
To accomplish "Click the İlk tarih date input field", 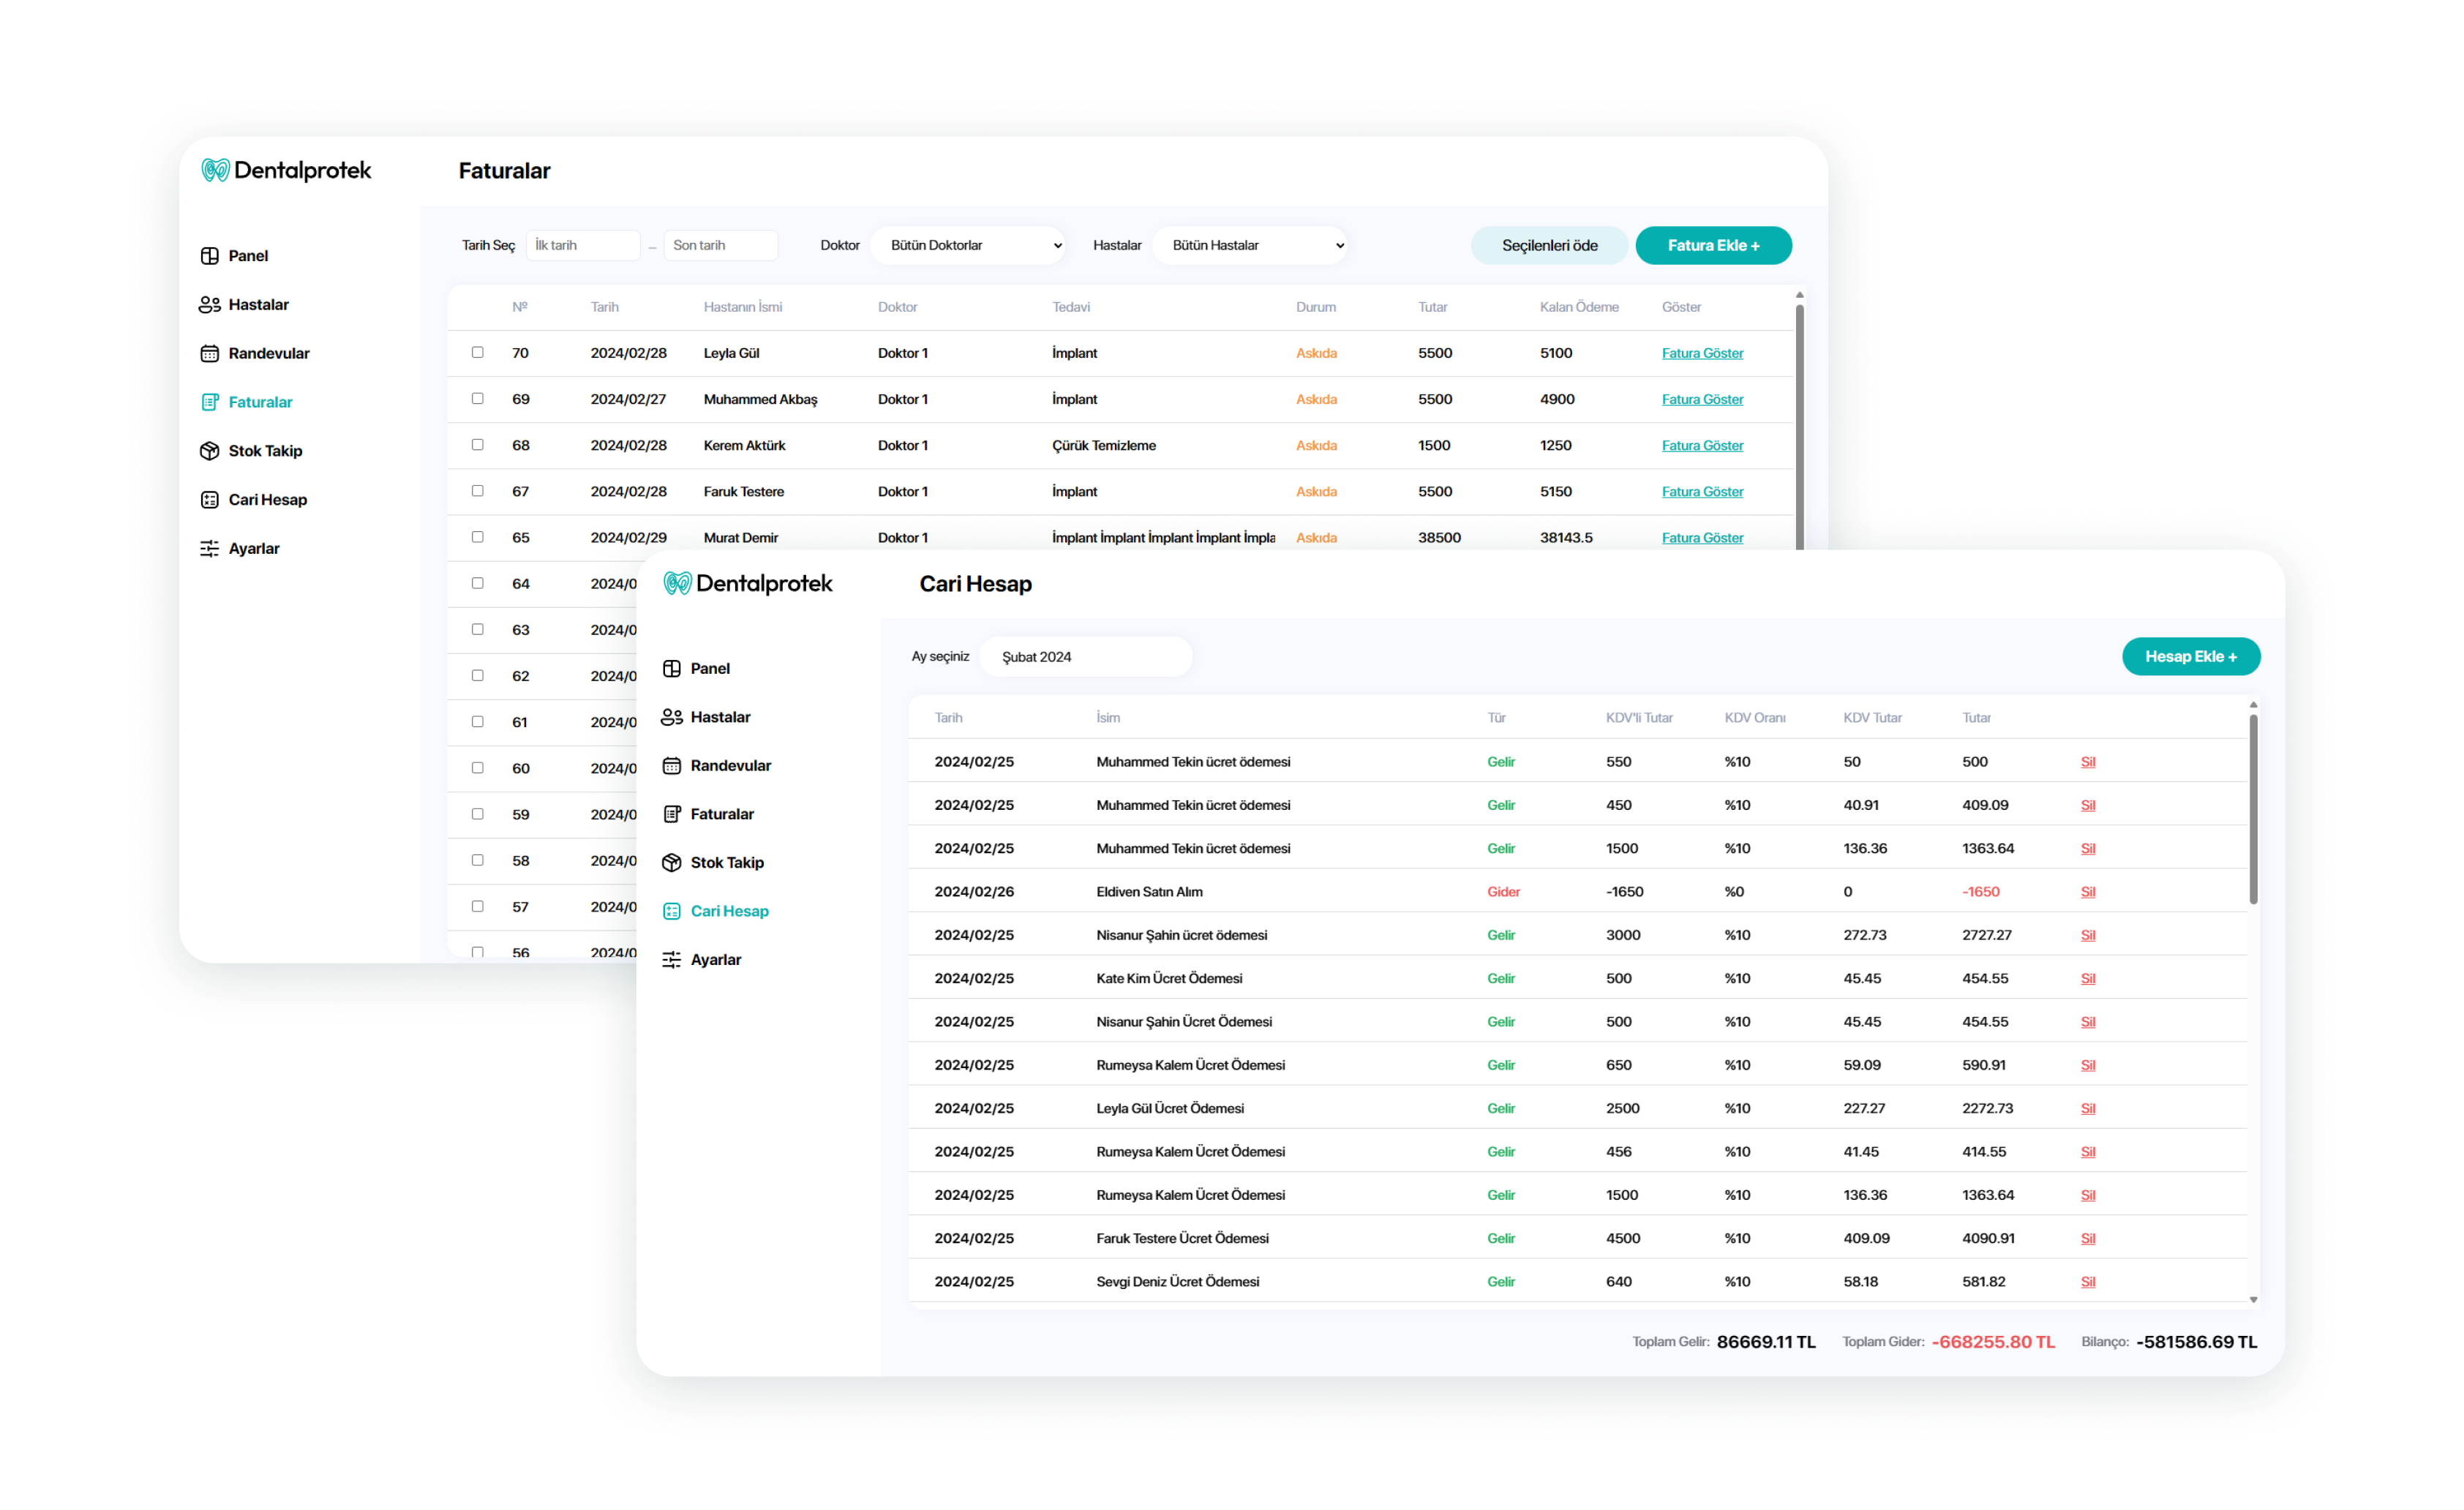I will click(582, 246).
